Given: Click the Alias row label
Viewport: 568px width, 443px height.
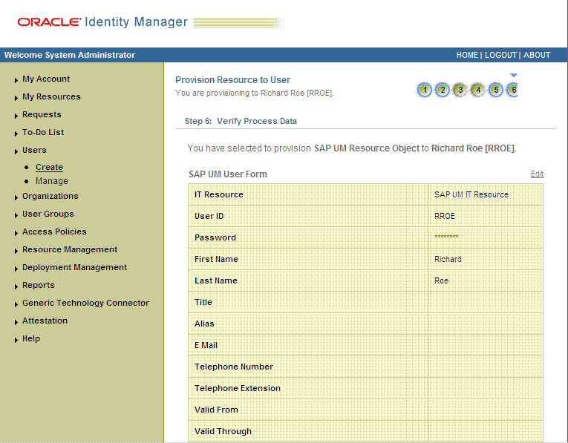Looking at the screenshot, I should click(x=204, y=324).
